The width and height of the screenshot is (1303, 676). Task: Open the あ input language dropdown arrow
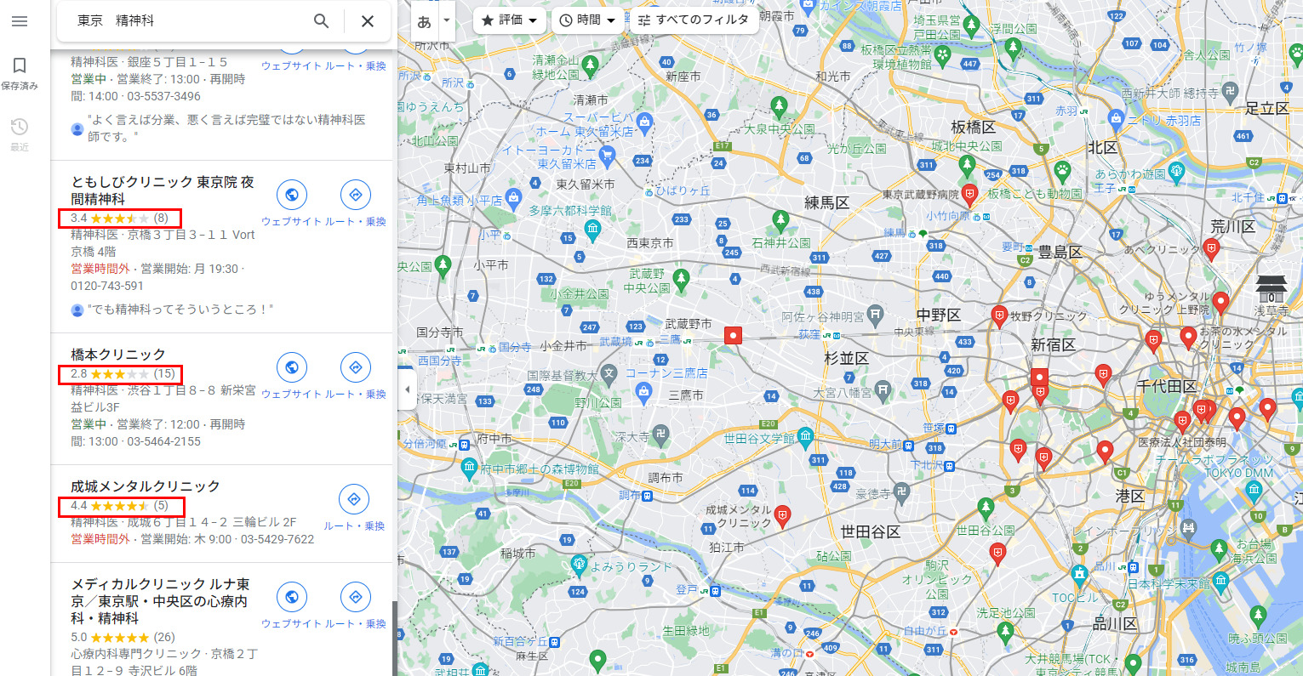coord(447,20)
